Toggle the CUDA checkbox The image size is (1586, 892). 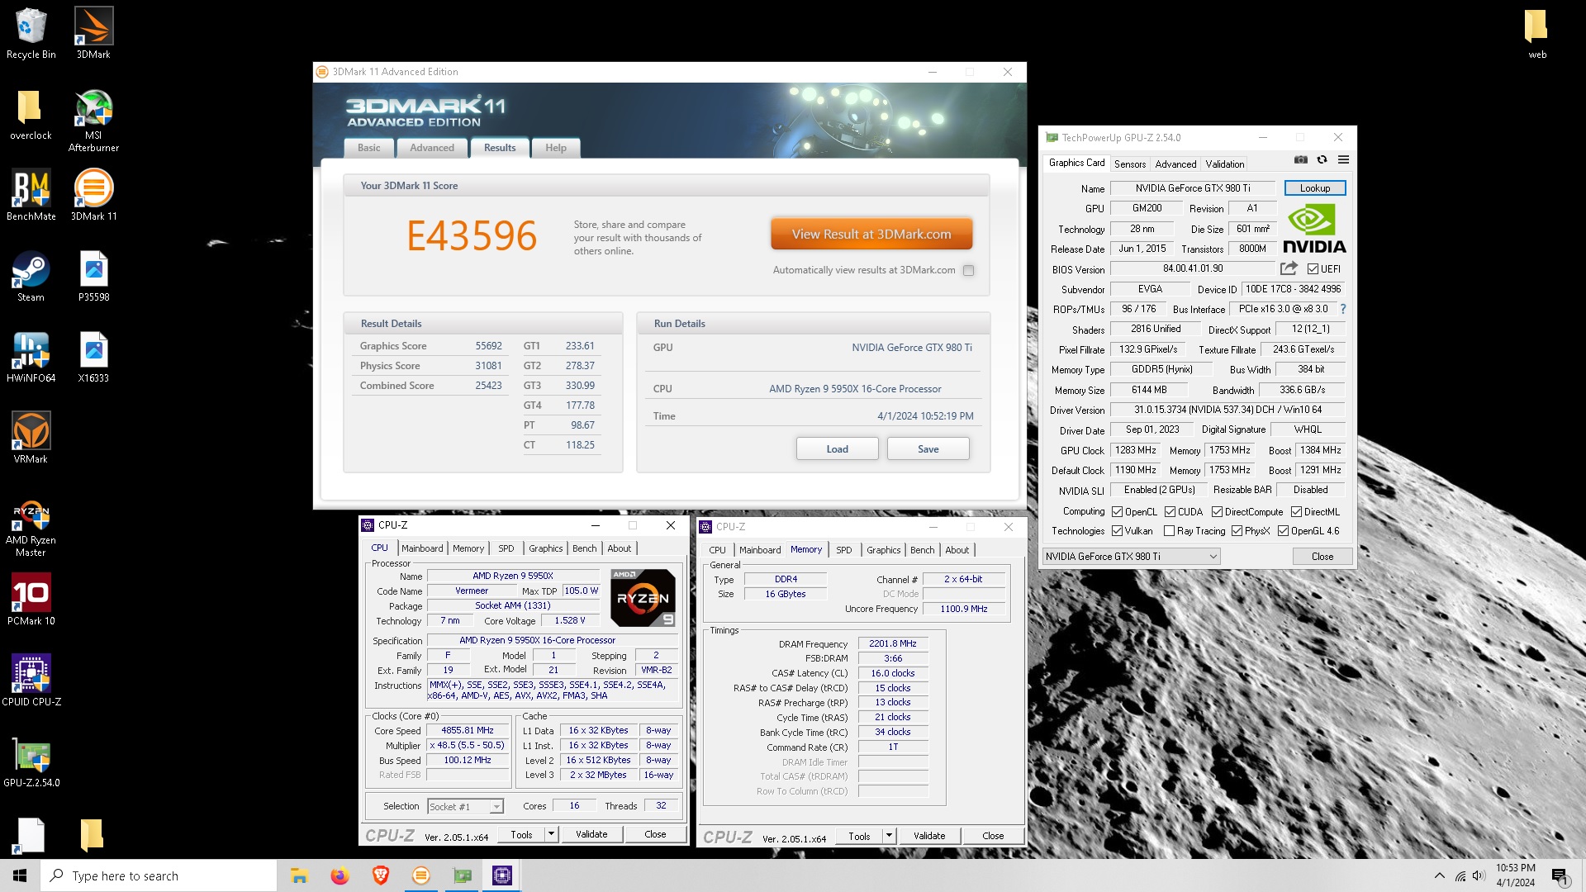click(x=1170, y=512)
